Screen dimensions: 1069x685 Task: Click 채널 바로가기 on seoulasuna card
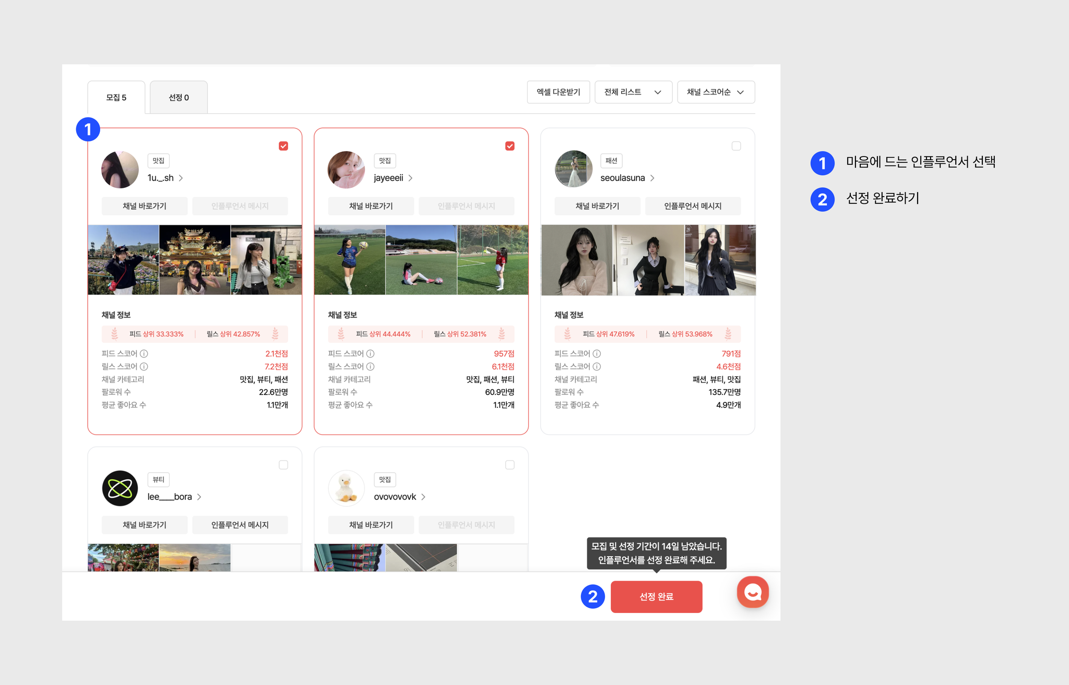point(598,206)
